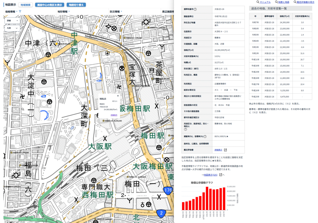Click the filter icon beside 価格情報

pyautogui.click(x=20, y=11)
